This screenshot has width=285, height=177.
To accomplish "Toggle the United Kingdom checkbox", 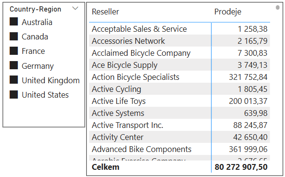I will tap(13, 80).
